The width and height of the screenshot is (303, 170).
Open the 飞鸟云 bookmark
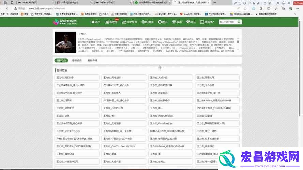tap(104, 14)
